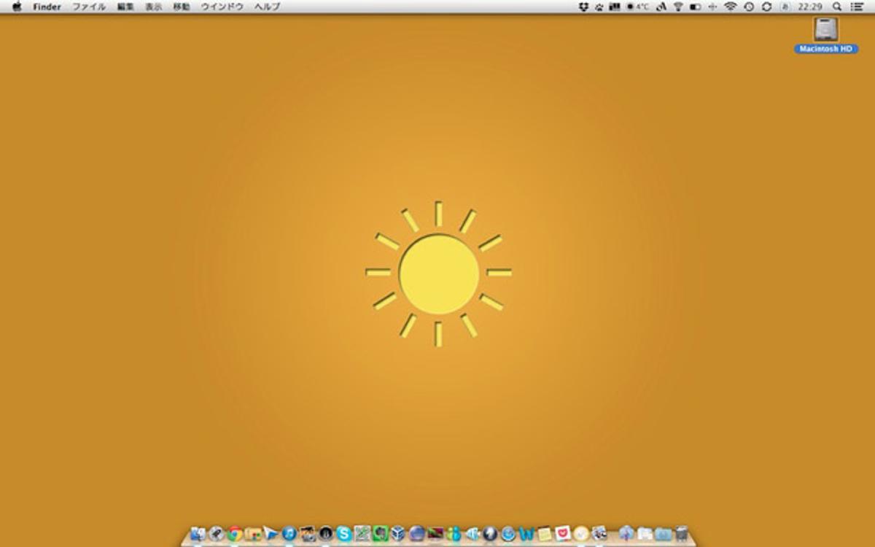Open Finder from the Dock
This screenshot has width=875, height=547.
(198, 534)
